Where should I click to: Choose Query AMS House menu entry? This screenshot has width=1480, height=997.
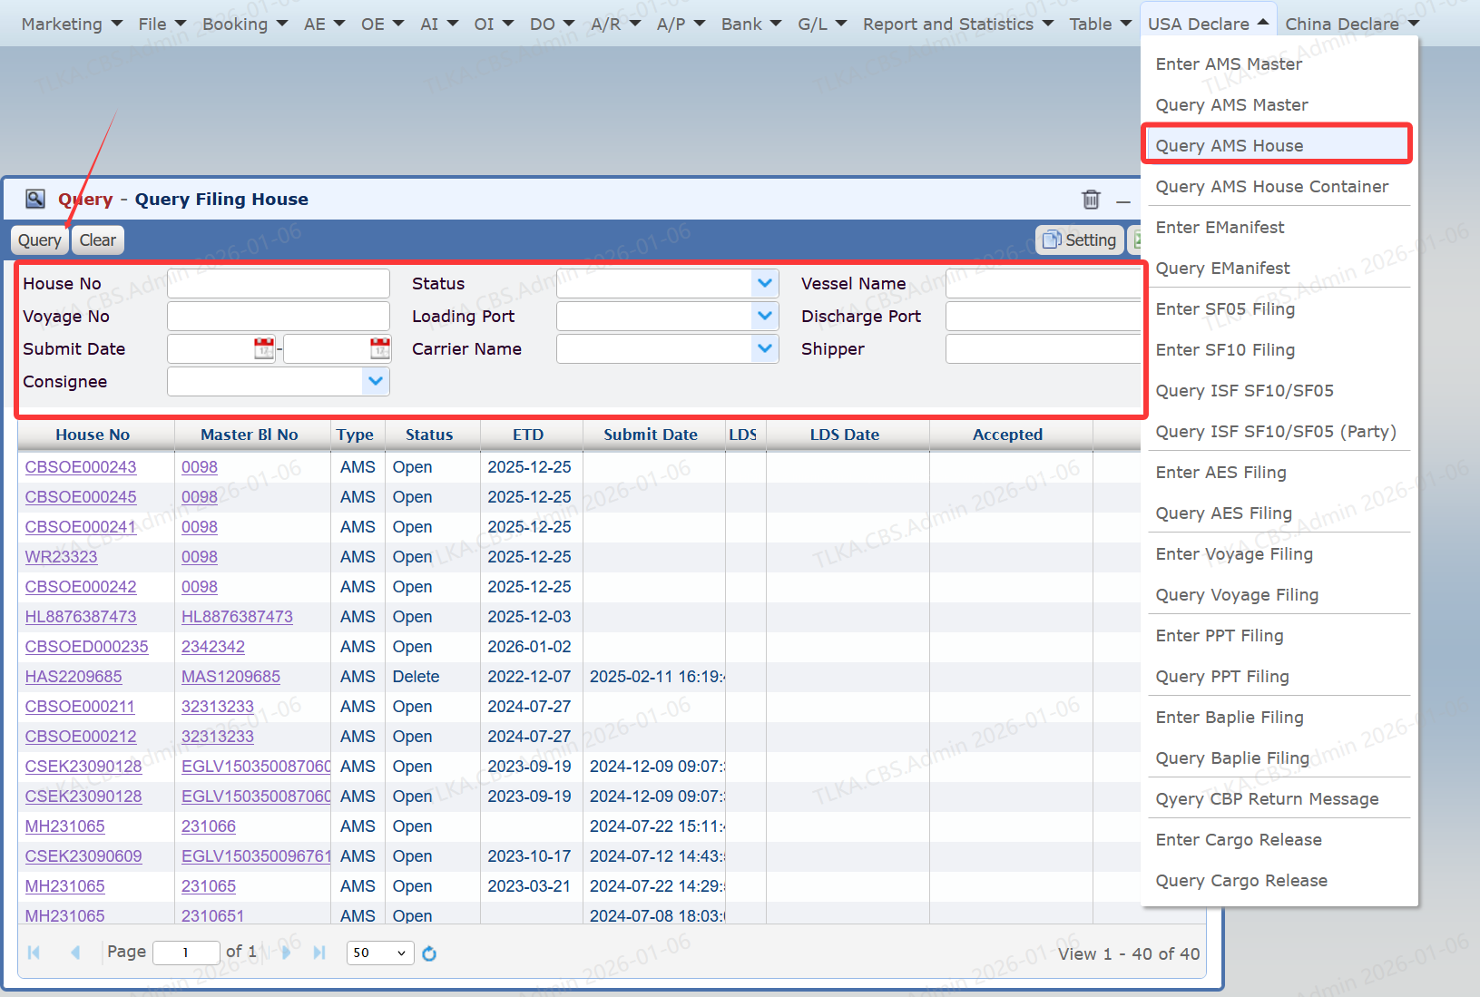(1277, 145)
